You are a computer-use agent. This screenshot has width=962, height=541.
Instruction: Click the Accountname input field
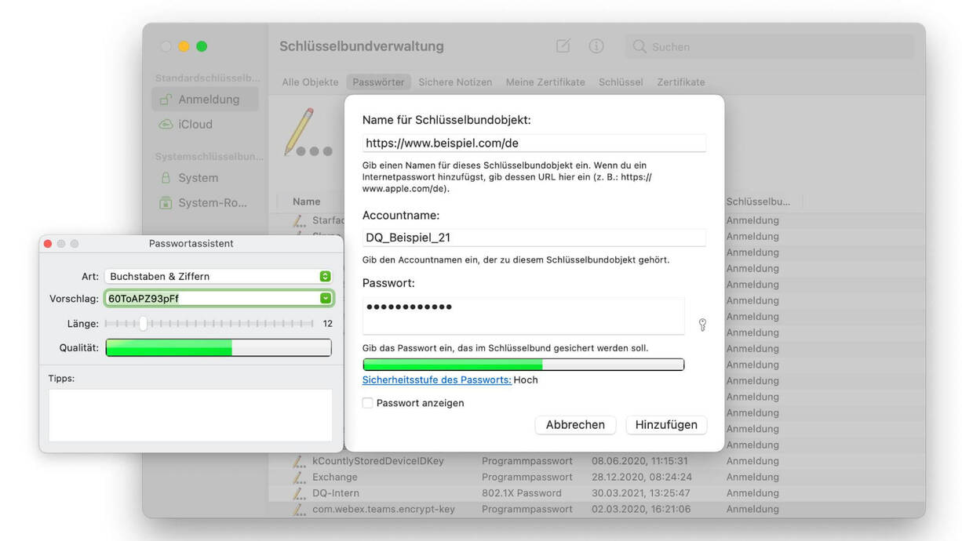(534, 237)
